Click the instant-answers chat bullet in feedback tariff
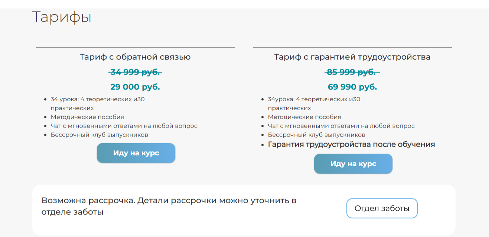This screenshot has width=489, height=237. pos(124,126)
